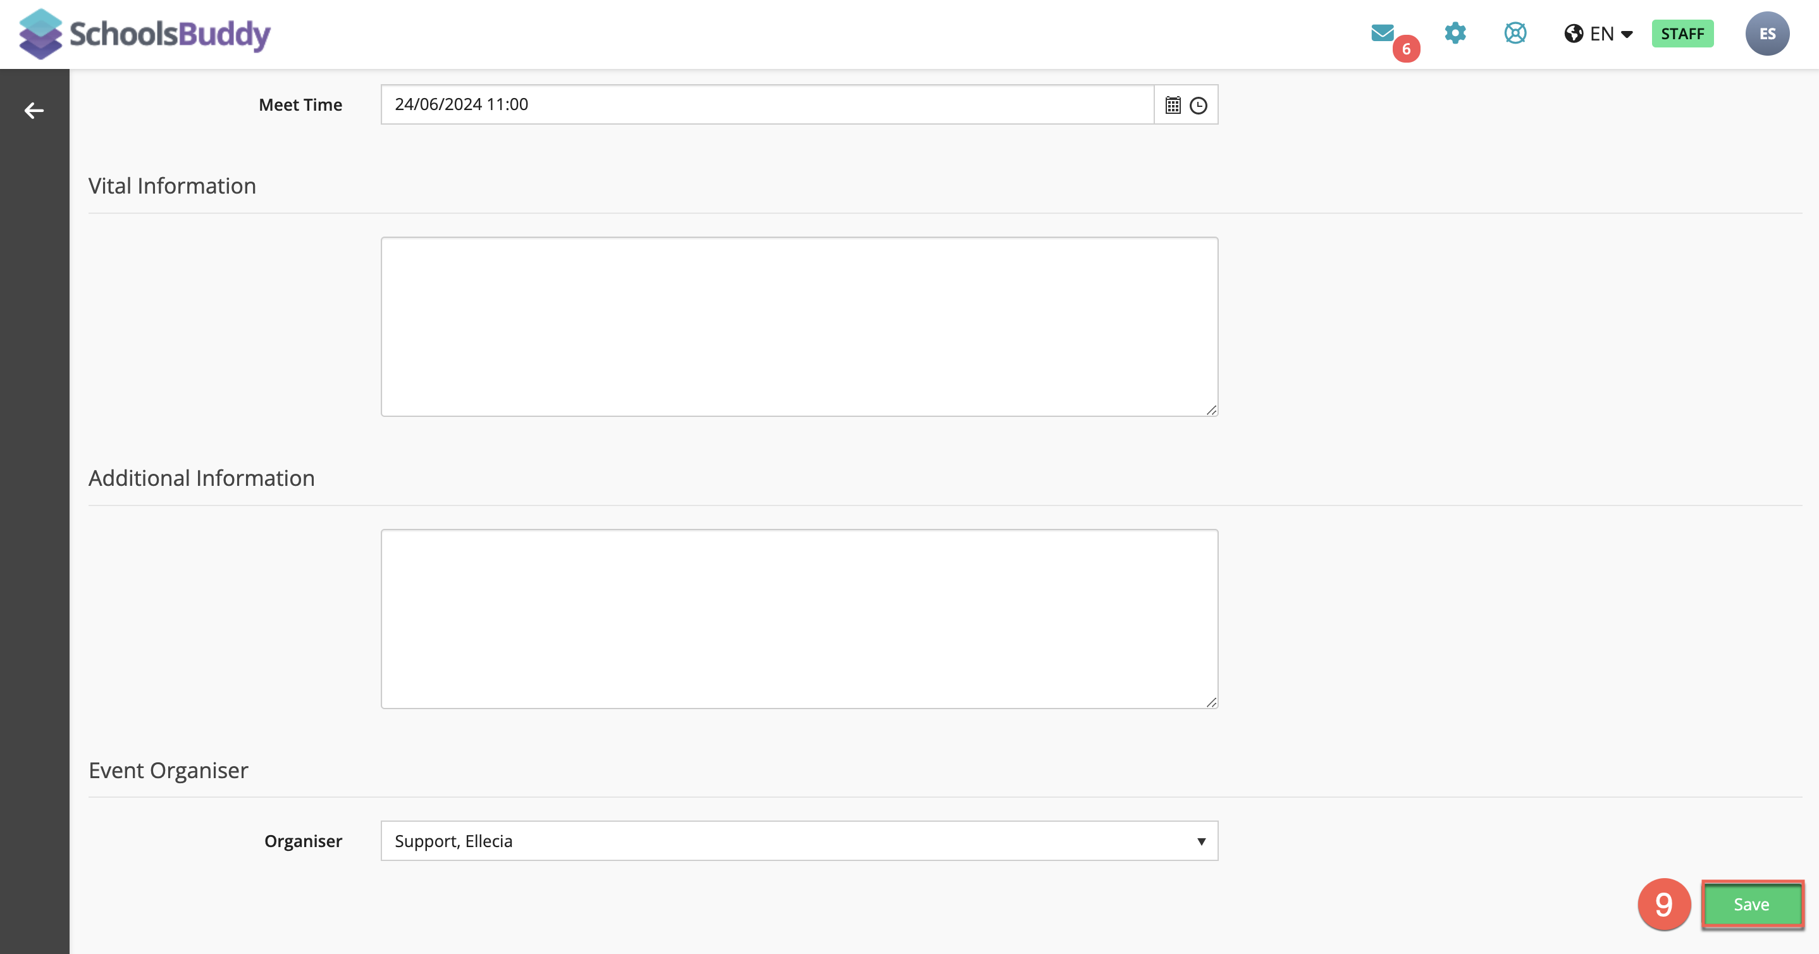1819x954 pixels.
Task: Click the STAFF role badge
Action: pyautogui.click(x=1682, y=34)
